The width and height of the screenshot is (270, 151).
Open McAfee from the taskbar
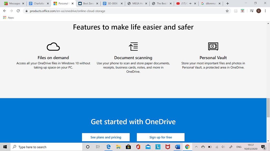(x=168, y=147)
